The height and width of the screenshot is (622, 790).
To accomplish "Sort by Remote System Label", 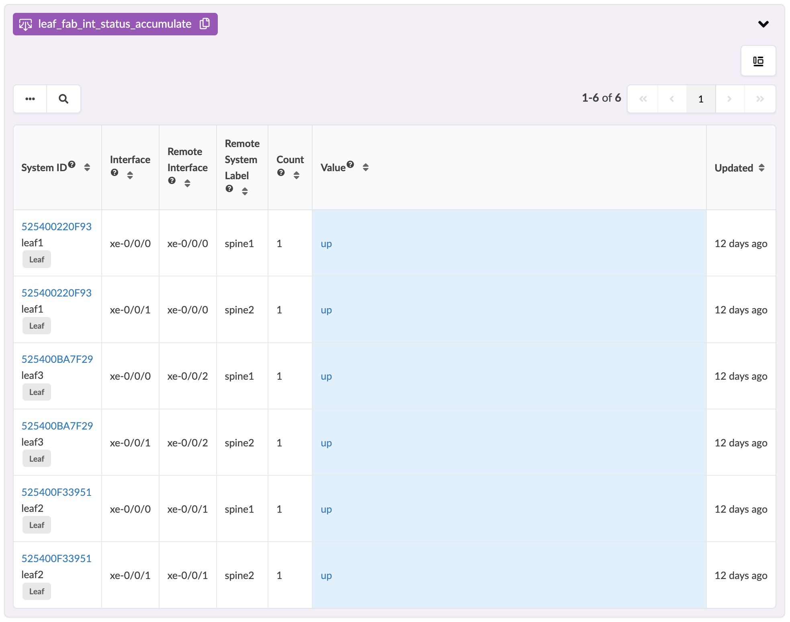I will [x=245, y=191].
